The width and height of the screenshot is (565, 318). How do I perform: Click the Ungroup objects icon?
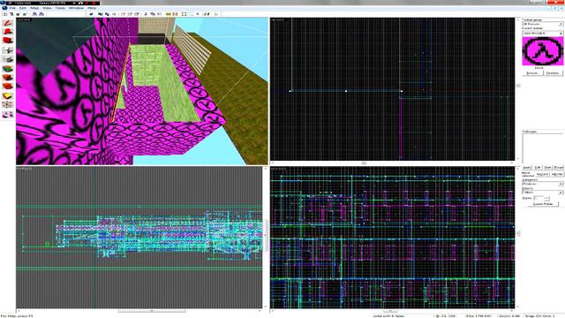click(x=107, y=14)
